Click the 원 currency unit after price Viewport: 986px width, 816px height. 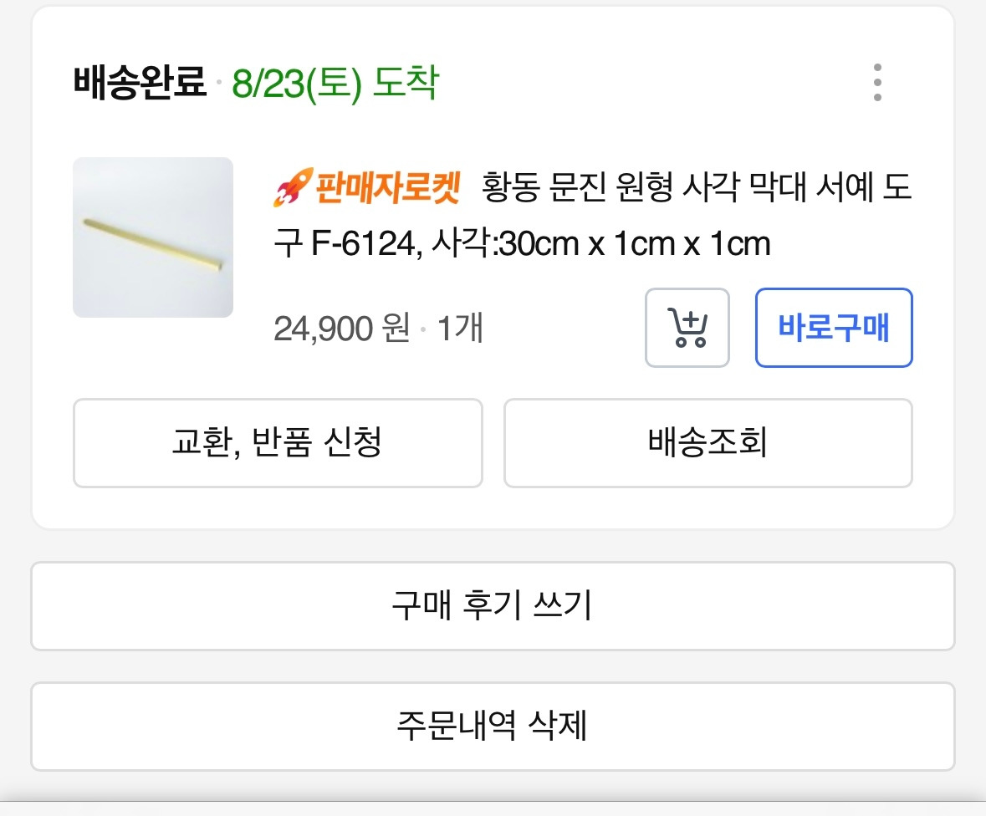[396, 329]
